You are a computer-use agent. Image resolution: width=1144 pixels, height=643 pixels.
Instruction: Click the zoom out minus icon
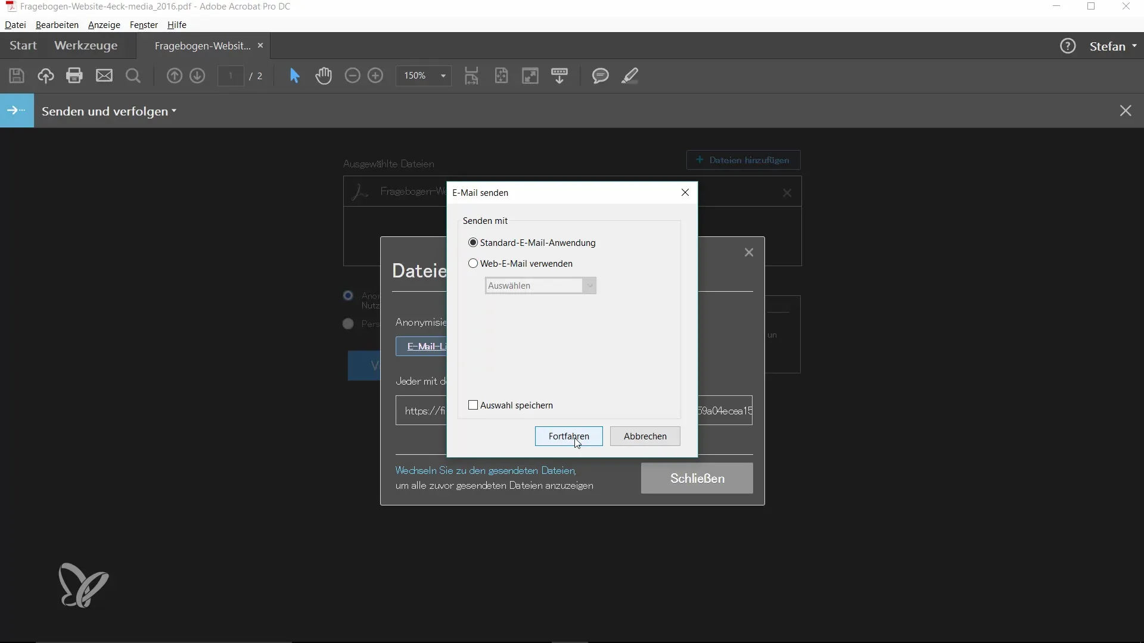[x=353, y=76]
